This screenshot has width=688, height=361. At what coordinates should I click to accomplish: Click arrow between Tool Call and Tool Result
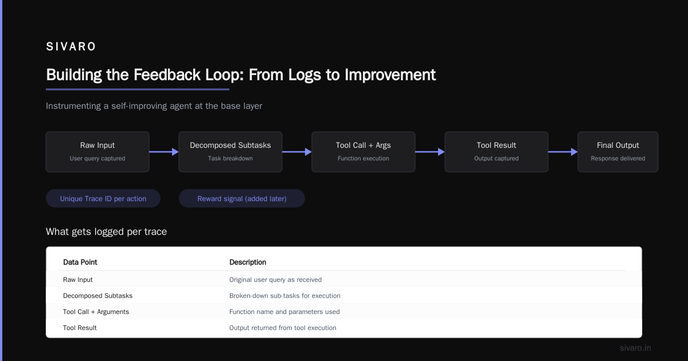pyautogui.click(x=430, y=152)
